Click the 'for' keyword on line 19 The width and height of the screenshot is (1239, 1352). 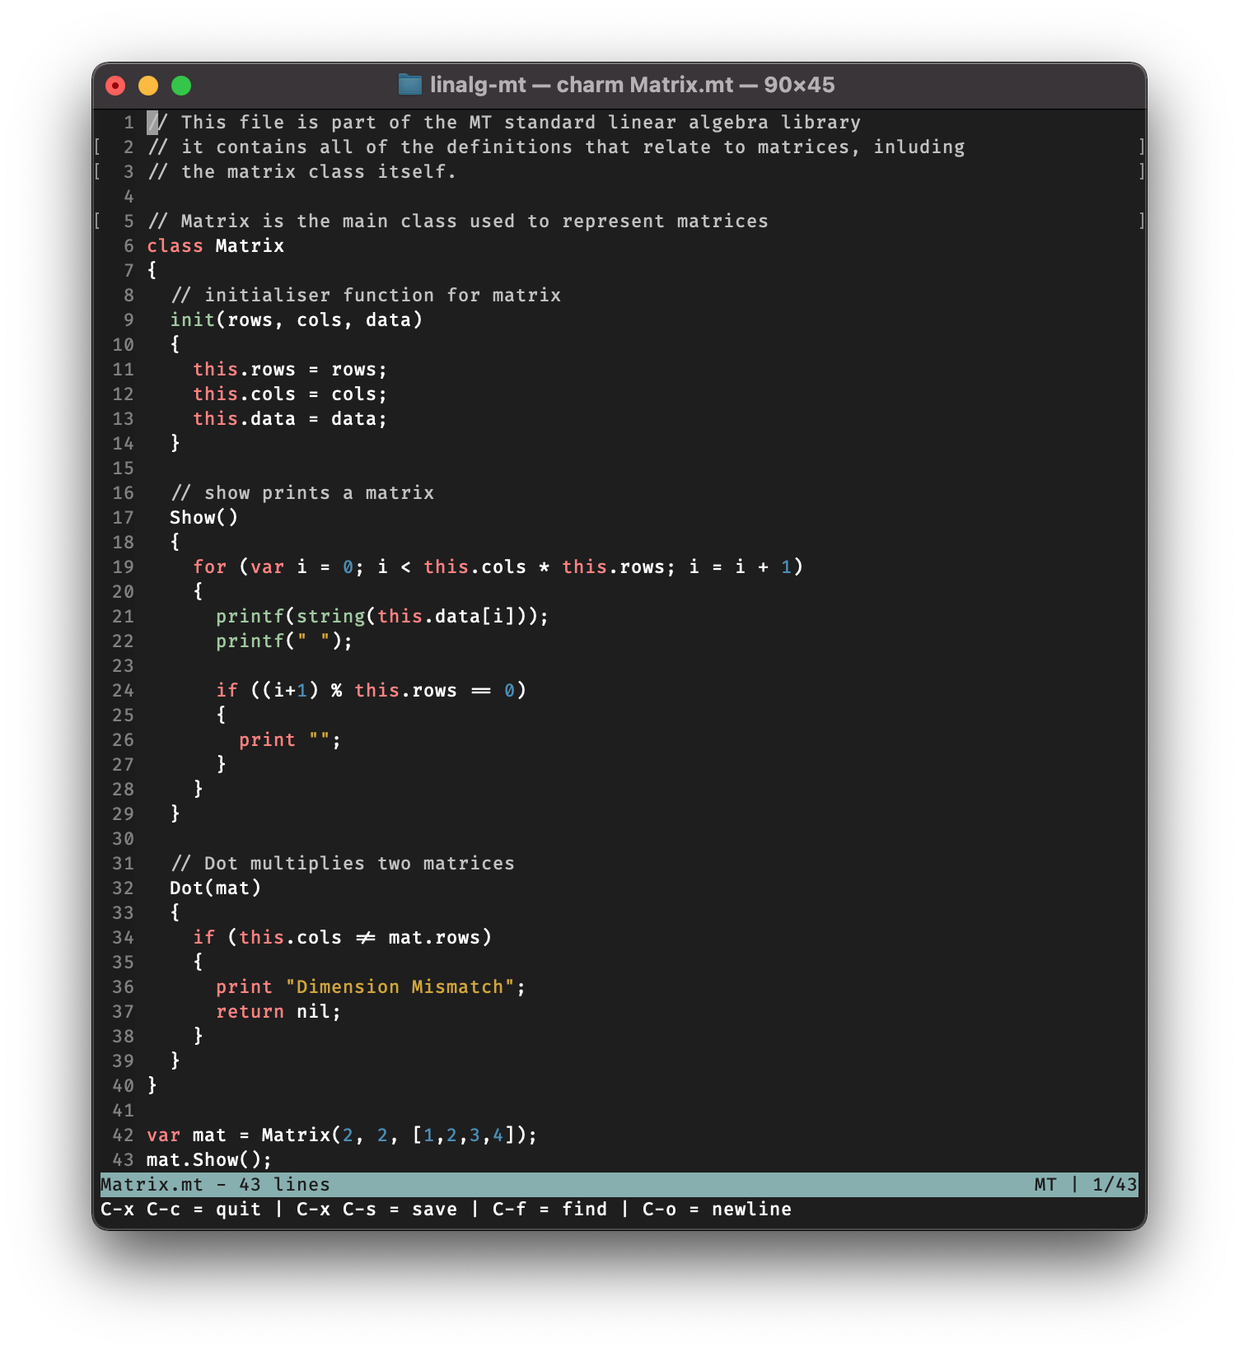(x=209, y=567)
